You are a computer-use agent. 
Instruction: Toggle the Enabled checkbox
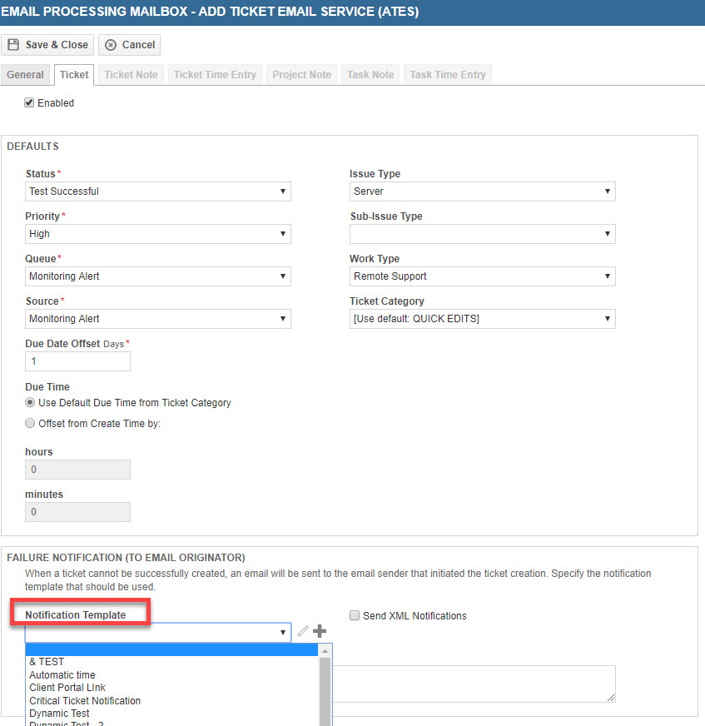[29, 103]
